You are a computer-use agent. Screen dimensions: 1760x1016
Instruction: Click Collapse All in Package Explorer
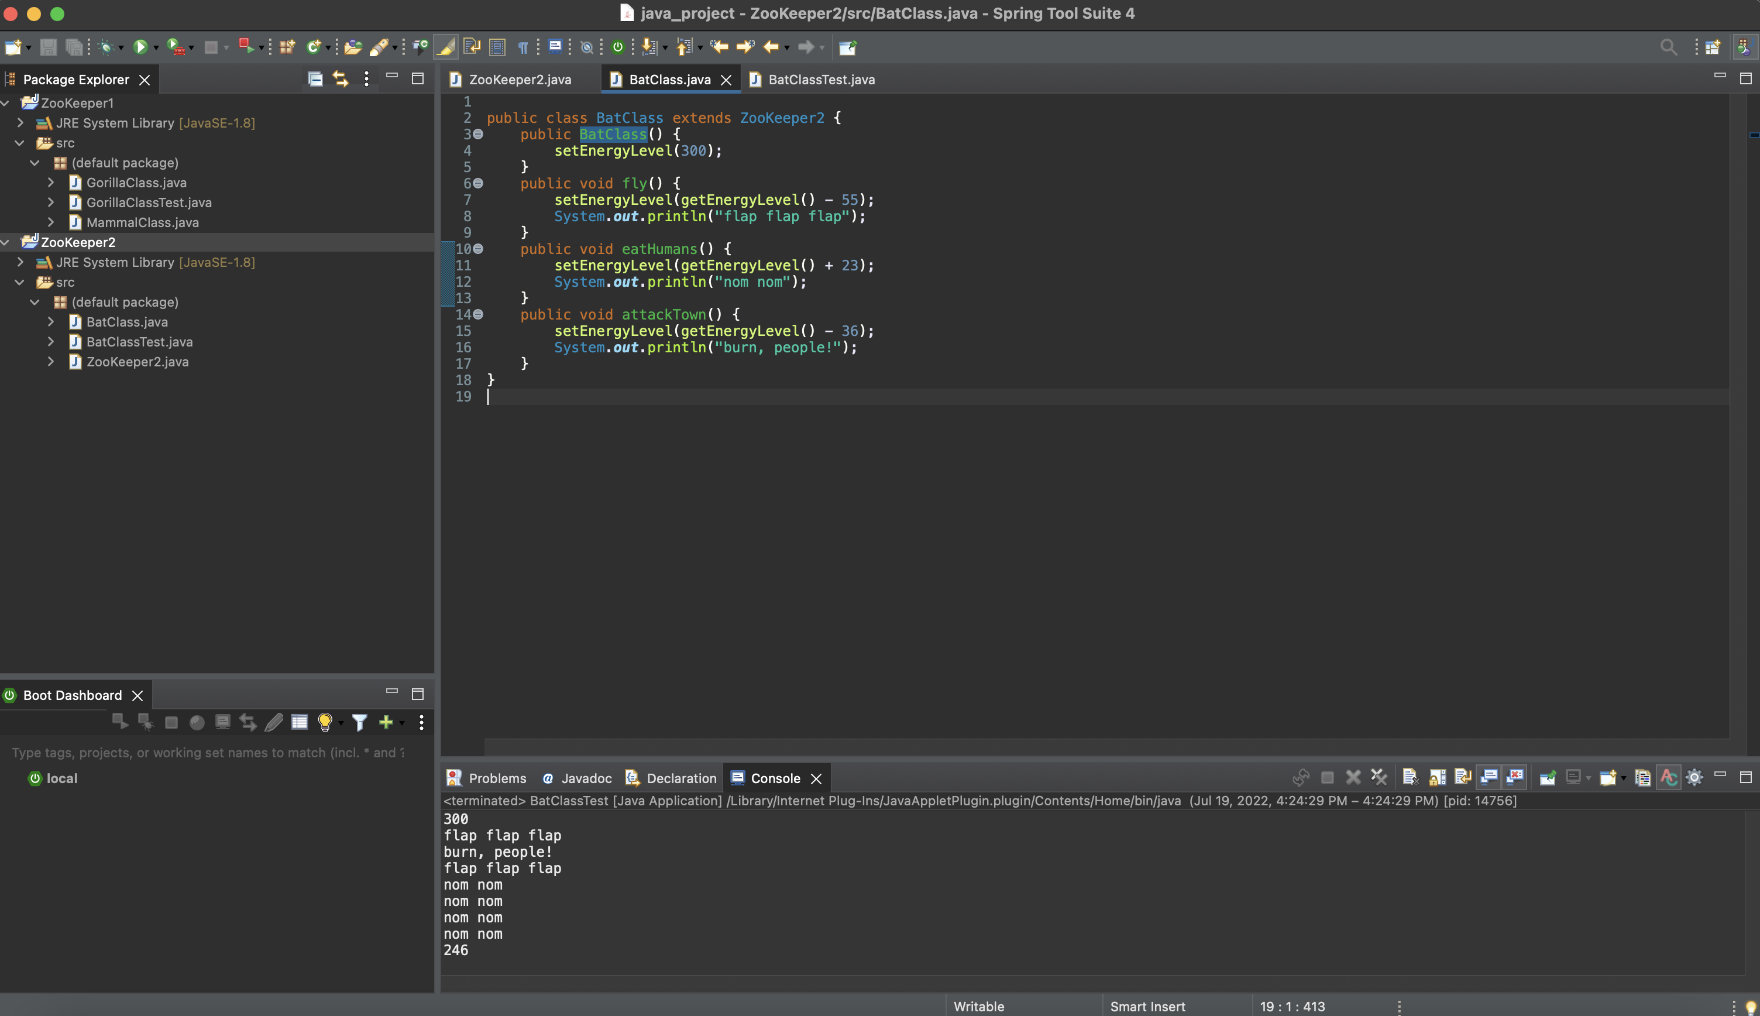pyautogui.click(x=315, y=79)
